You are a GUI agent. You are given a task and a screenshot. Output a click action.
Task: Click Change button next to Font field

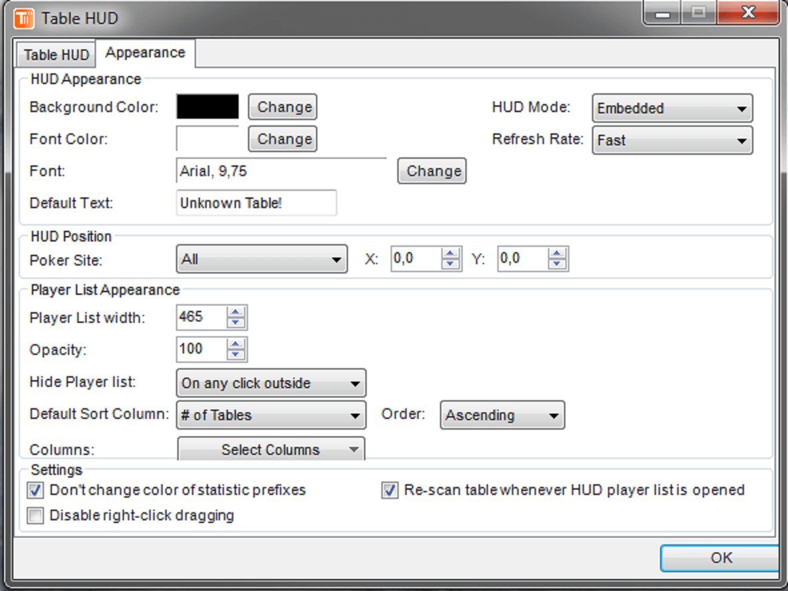click(432, 171)
